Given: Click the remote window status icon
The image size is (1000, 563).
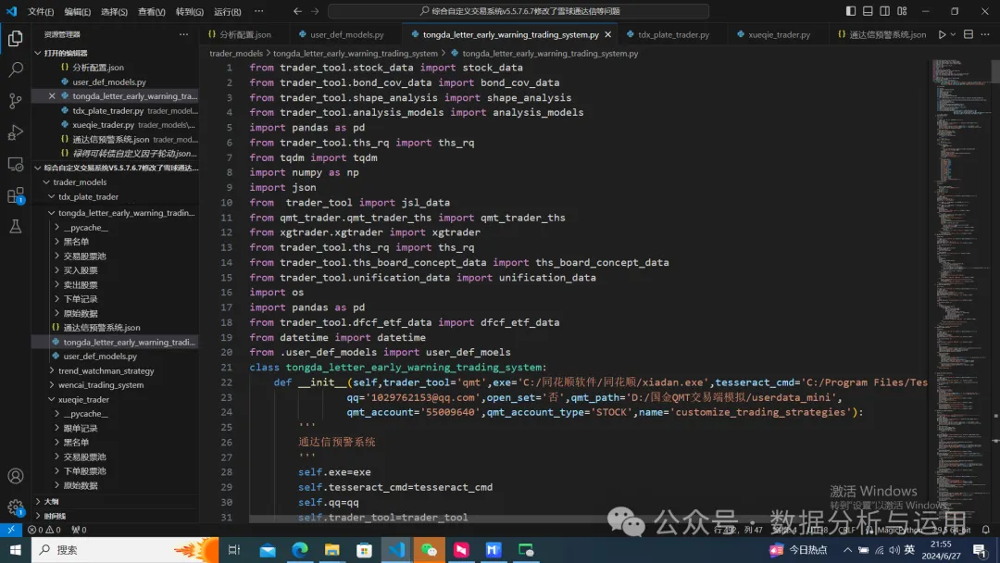Looking at the screenshot, I should coord(11,530).
